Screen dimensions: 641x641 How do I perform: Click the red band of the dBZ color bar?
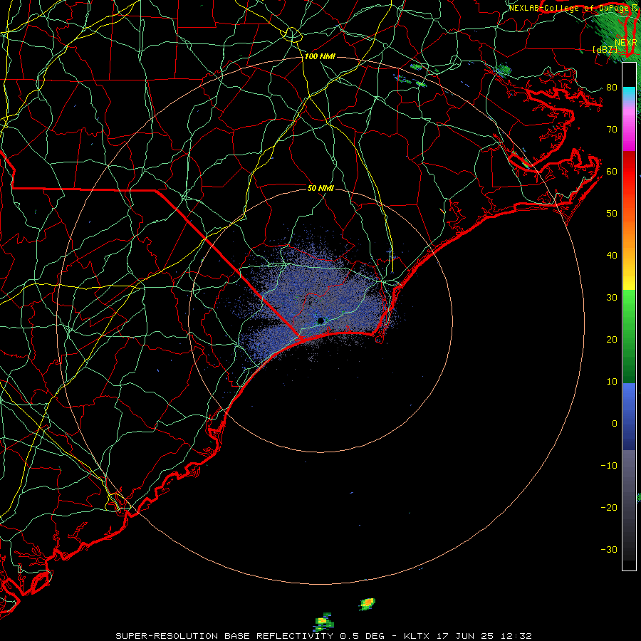point(629,165)
